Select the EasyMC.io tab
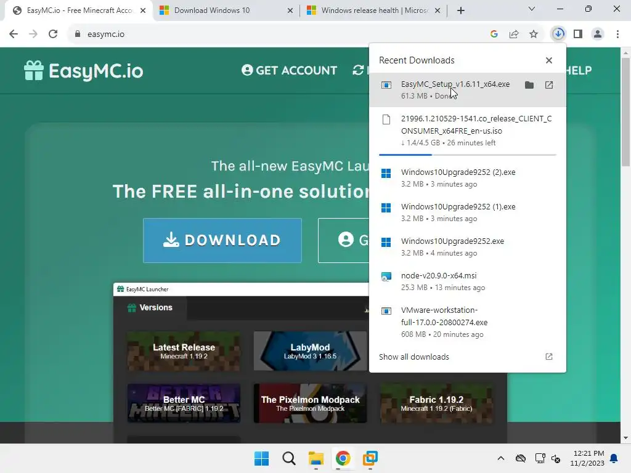This screenshot has height=473, width=631. [79, 10]
